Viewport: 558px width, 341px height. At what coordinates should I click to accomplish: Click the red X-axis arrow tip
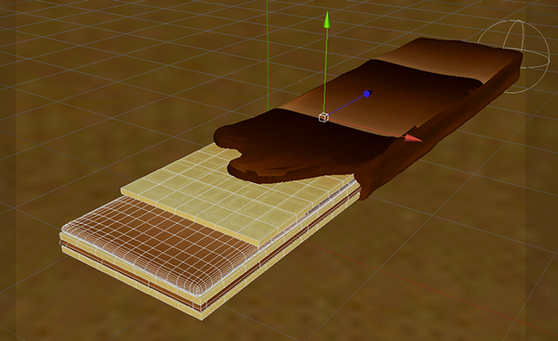tap(413, 138)
